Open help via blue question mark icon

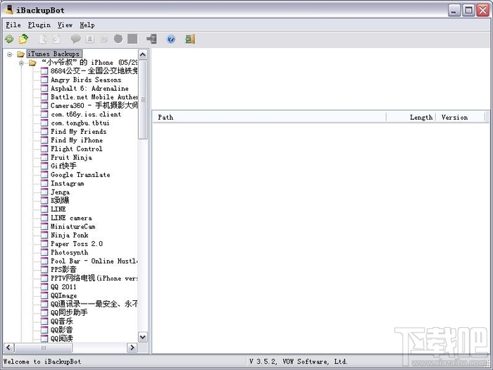(x=170, y=39)
